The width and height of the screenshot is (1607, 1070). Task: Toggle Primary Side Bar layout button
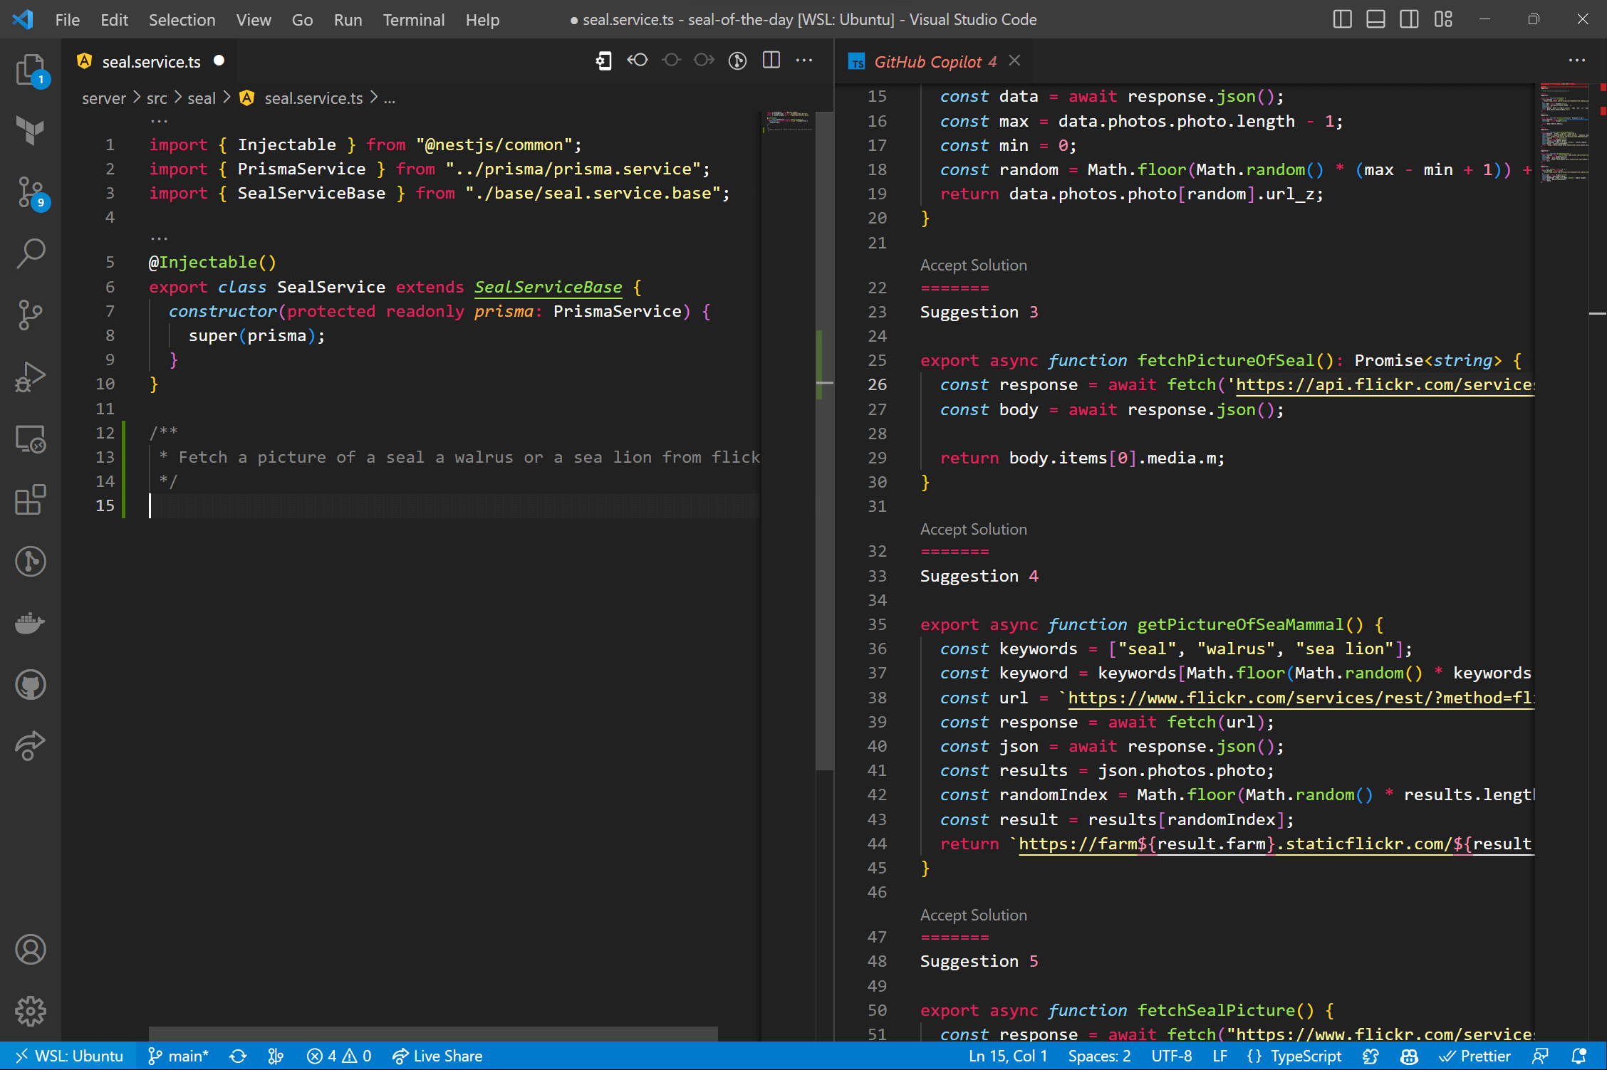tap(1342, 19)
